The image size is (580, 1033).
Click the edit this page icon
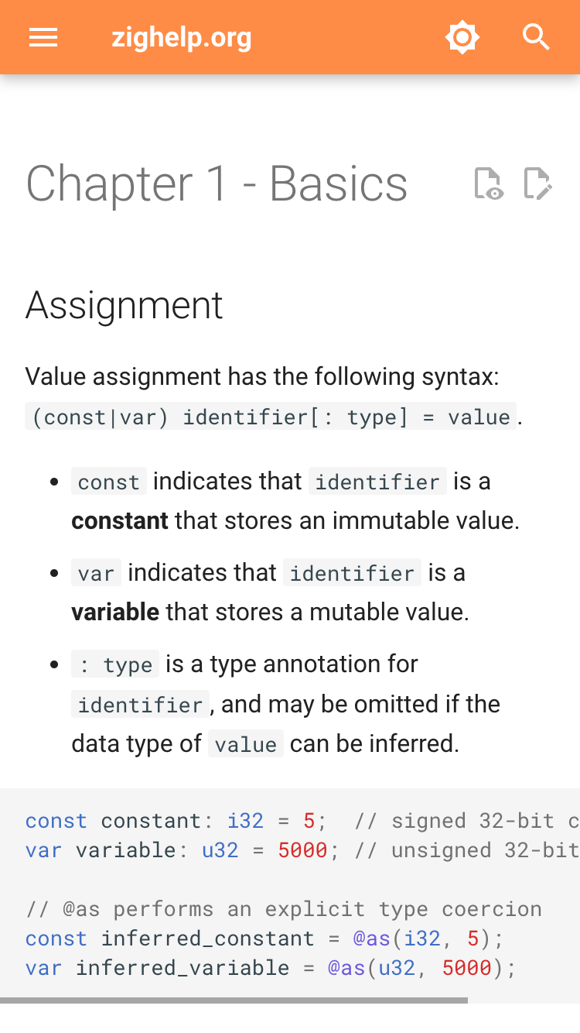(x=537, y=184)
